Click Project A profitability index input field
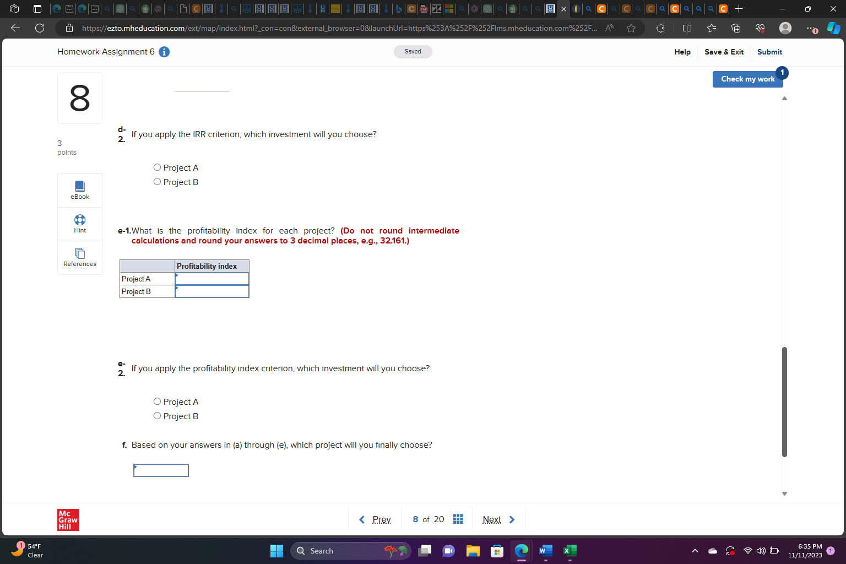Viewport: 846px width, 564px height. pyautogui.click(x=211, y=279)
